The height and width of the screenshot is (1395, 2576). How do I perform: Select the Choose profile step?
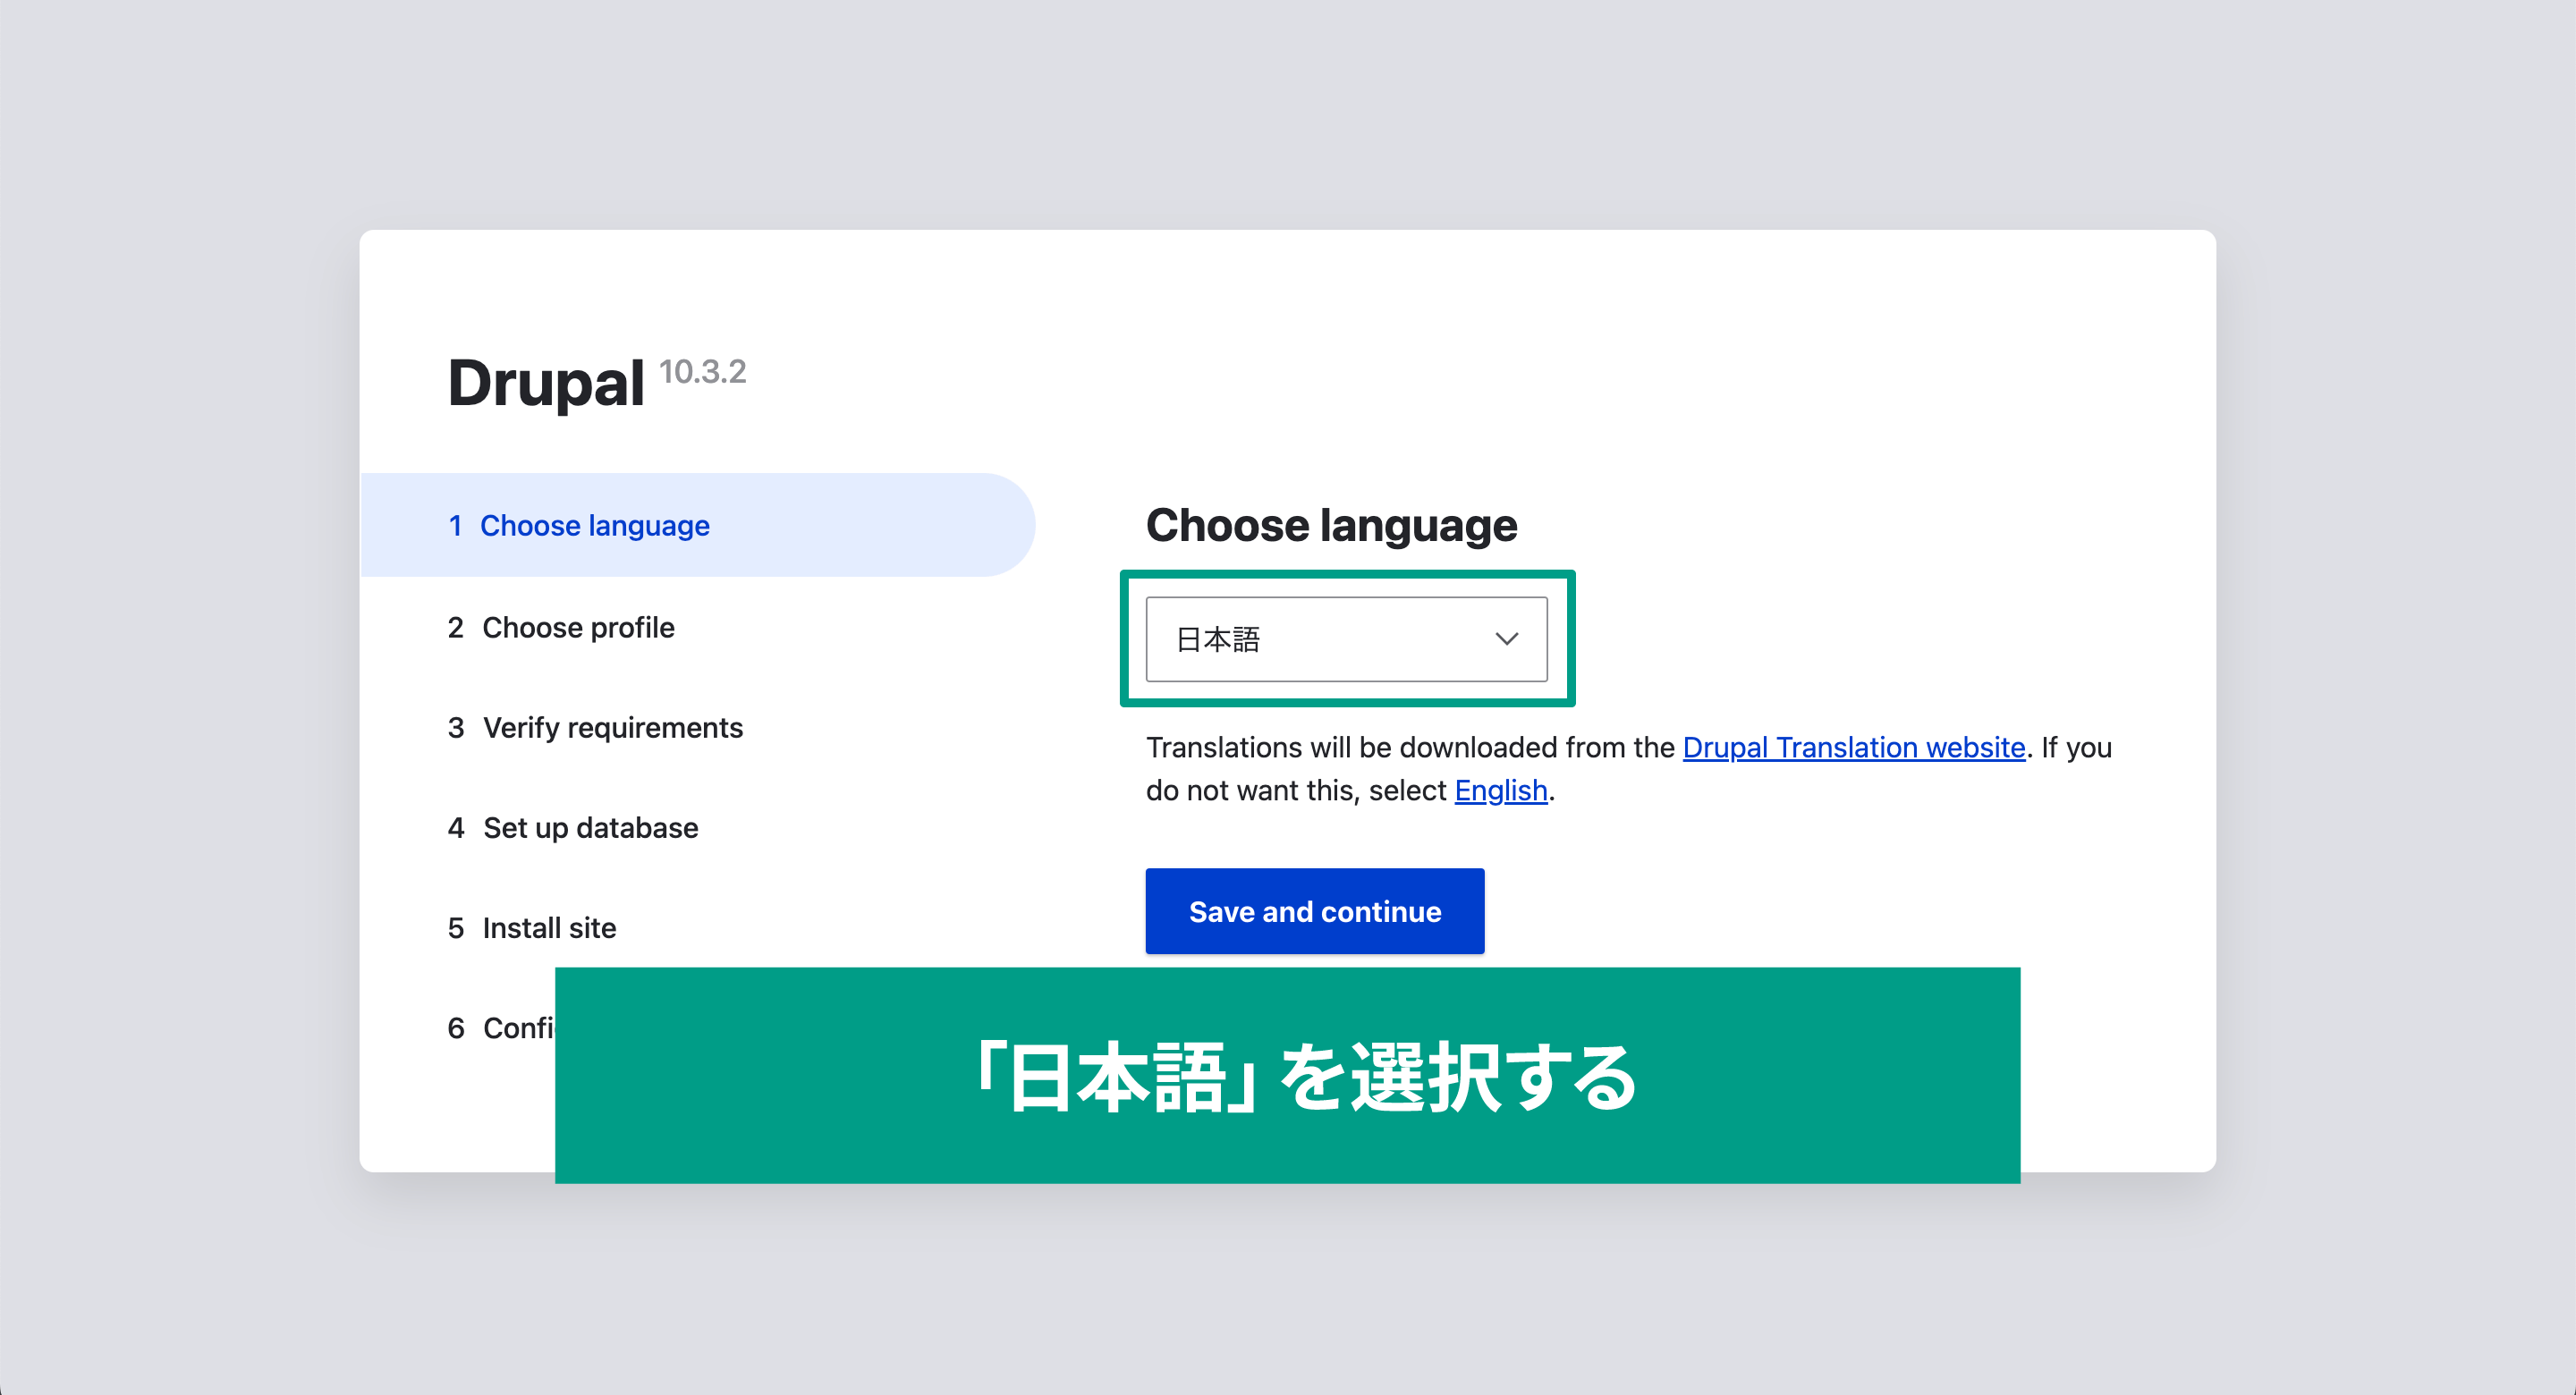coord(561,627)
